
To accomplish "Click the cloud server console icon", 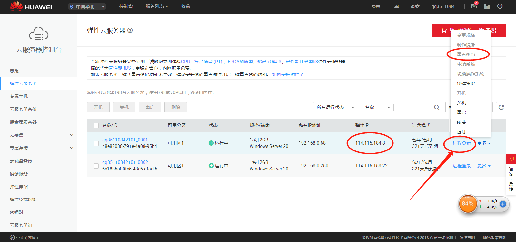I will tap(39, 34).
